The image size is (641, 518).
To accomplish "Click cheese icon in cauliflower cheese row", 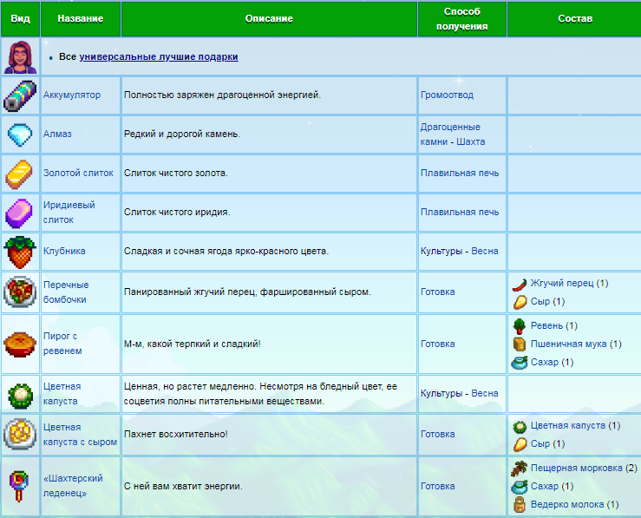I will [x=520, y=444].
